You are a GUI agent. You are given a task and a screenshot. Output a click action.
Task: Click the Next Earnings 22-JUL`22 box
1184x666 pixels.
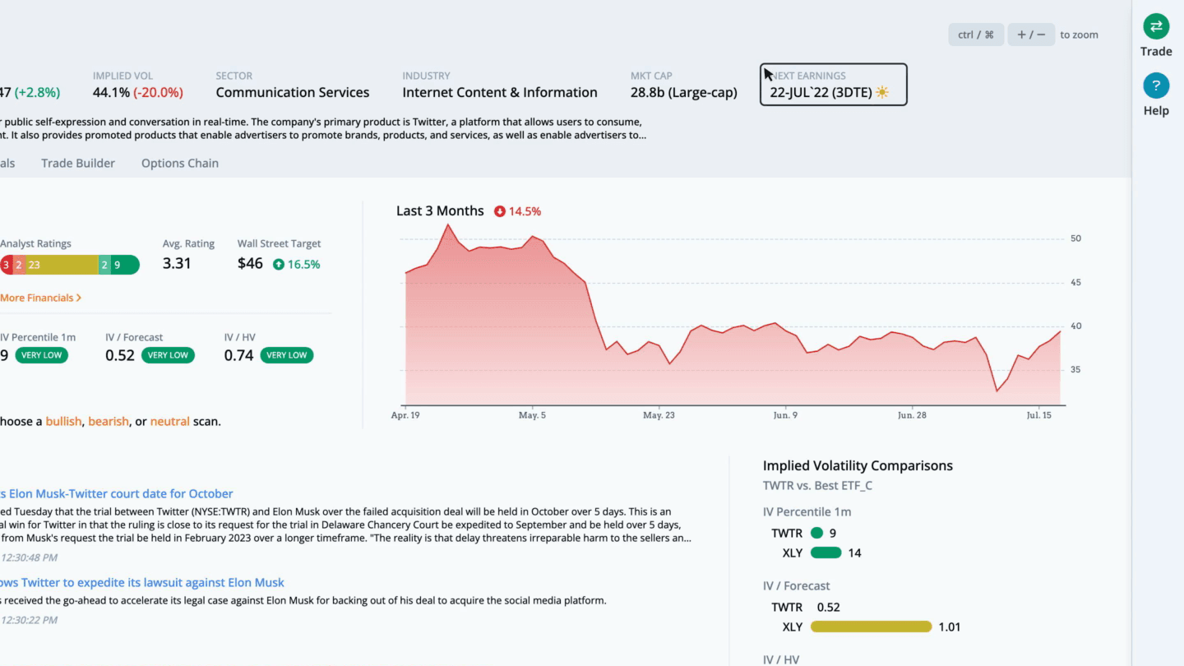point(834,85)
